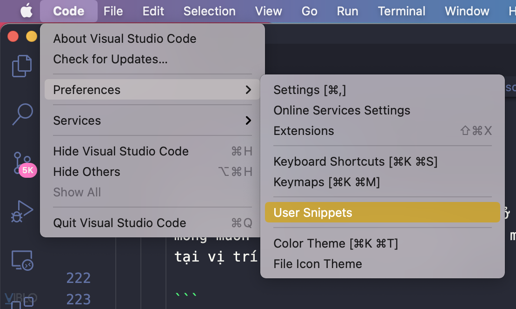The height and width of the screenshot is (309, 516).
Task: Select User Snippets in Preferences submenu
Action: [313, 213]
